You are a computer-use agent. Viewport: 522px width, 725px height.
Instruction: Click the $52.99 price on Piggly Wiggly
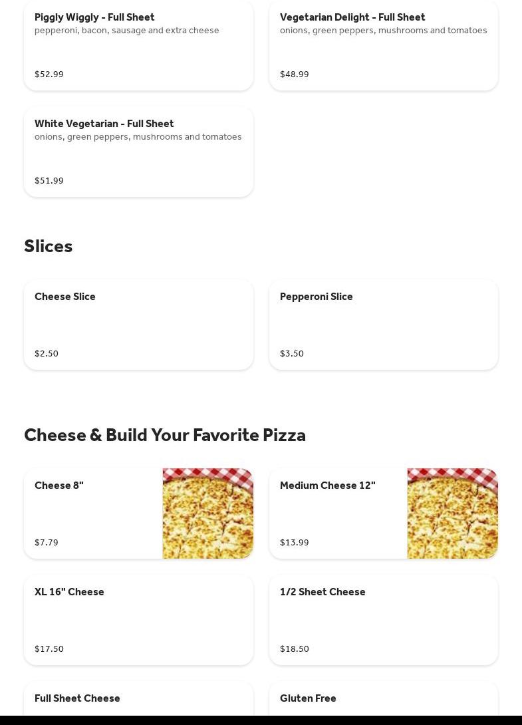(x=49, y=74)
